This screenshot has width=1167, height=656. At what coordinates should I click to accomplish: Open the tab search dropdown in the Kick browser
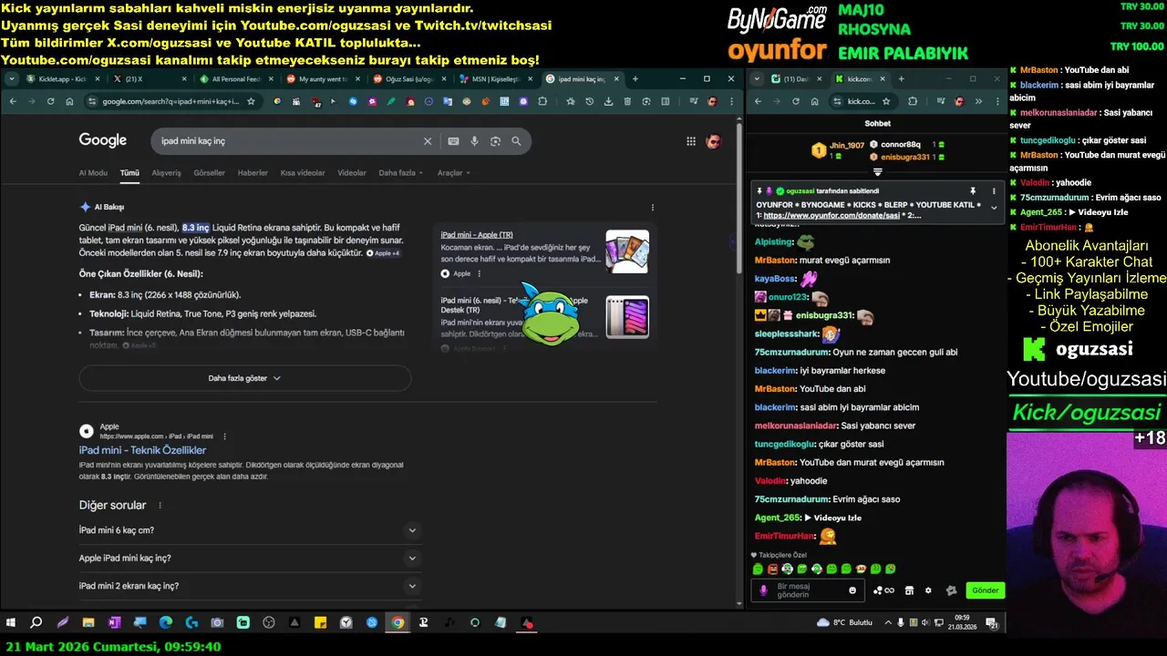[x=755, y=79]
